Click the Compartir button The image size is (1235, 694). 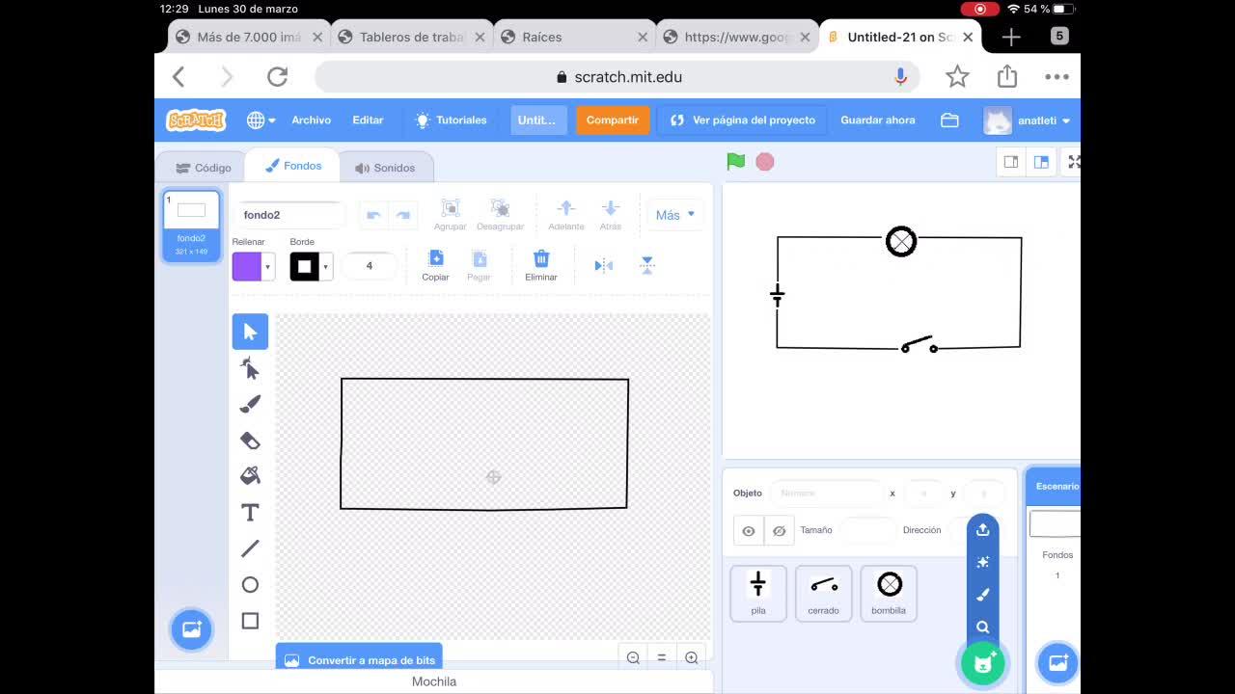[x=613, y=120]
